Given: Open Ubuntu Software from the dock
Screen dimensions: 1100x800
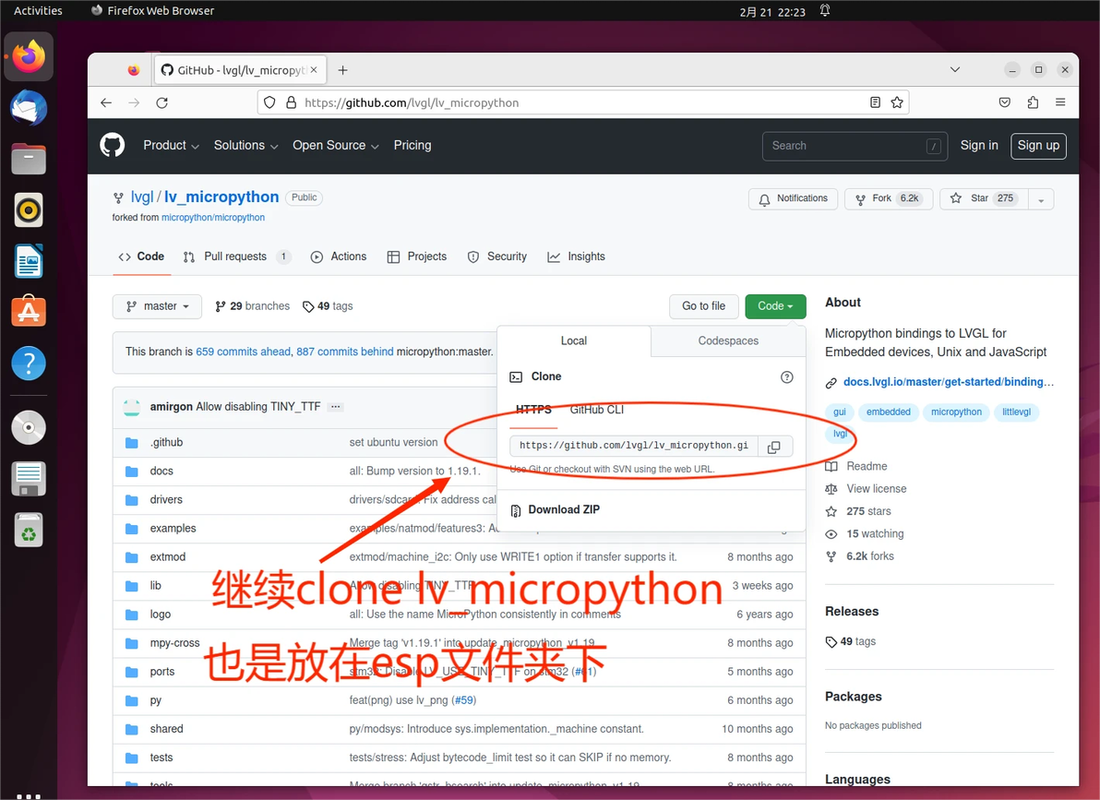Looking at the screenshot, I should [29, 311].
